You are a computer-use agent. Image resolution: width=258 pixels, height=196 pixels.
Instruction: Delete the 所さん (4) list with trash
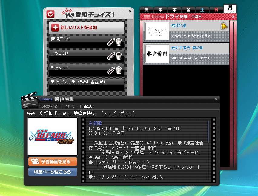coord(119,70)
